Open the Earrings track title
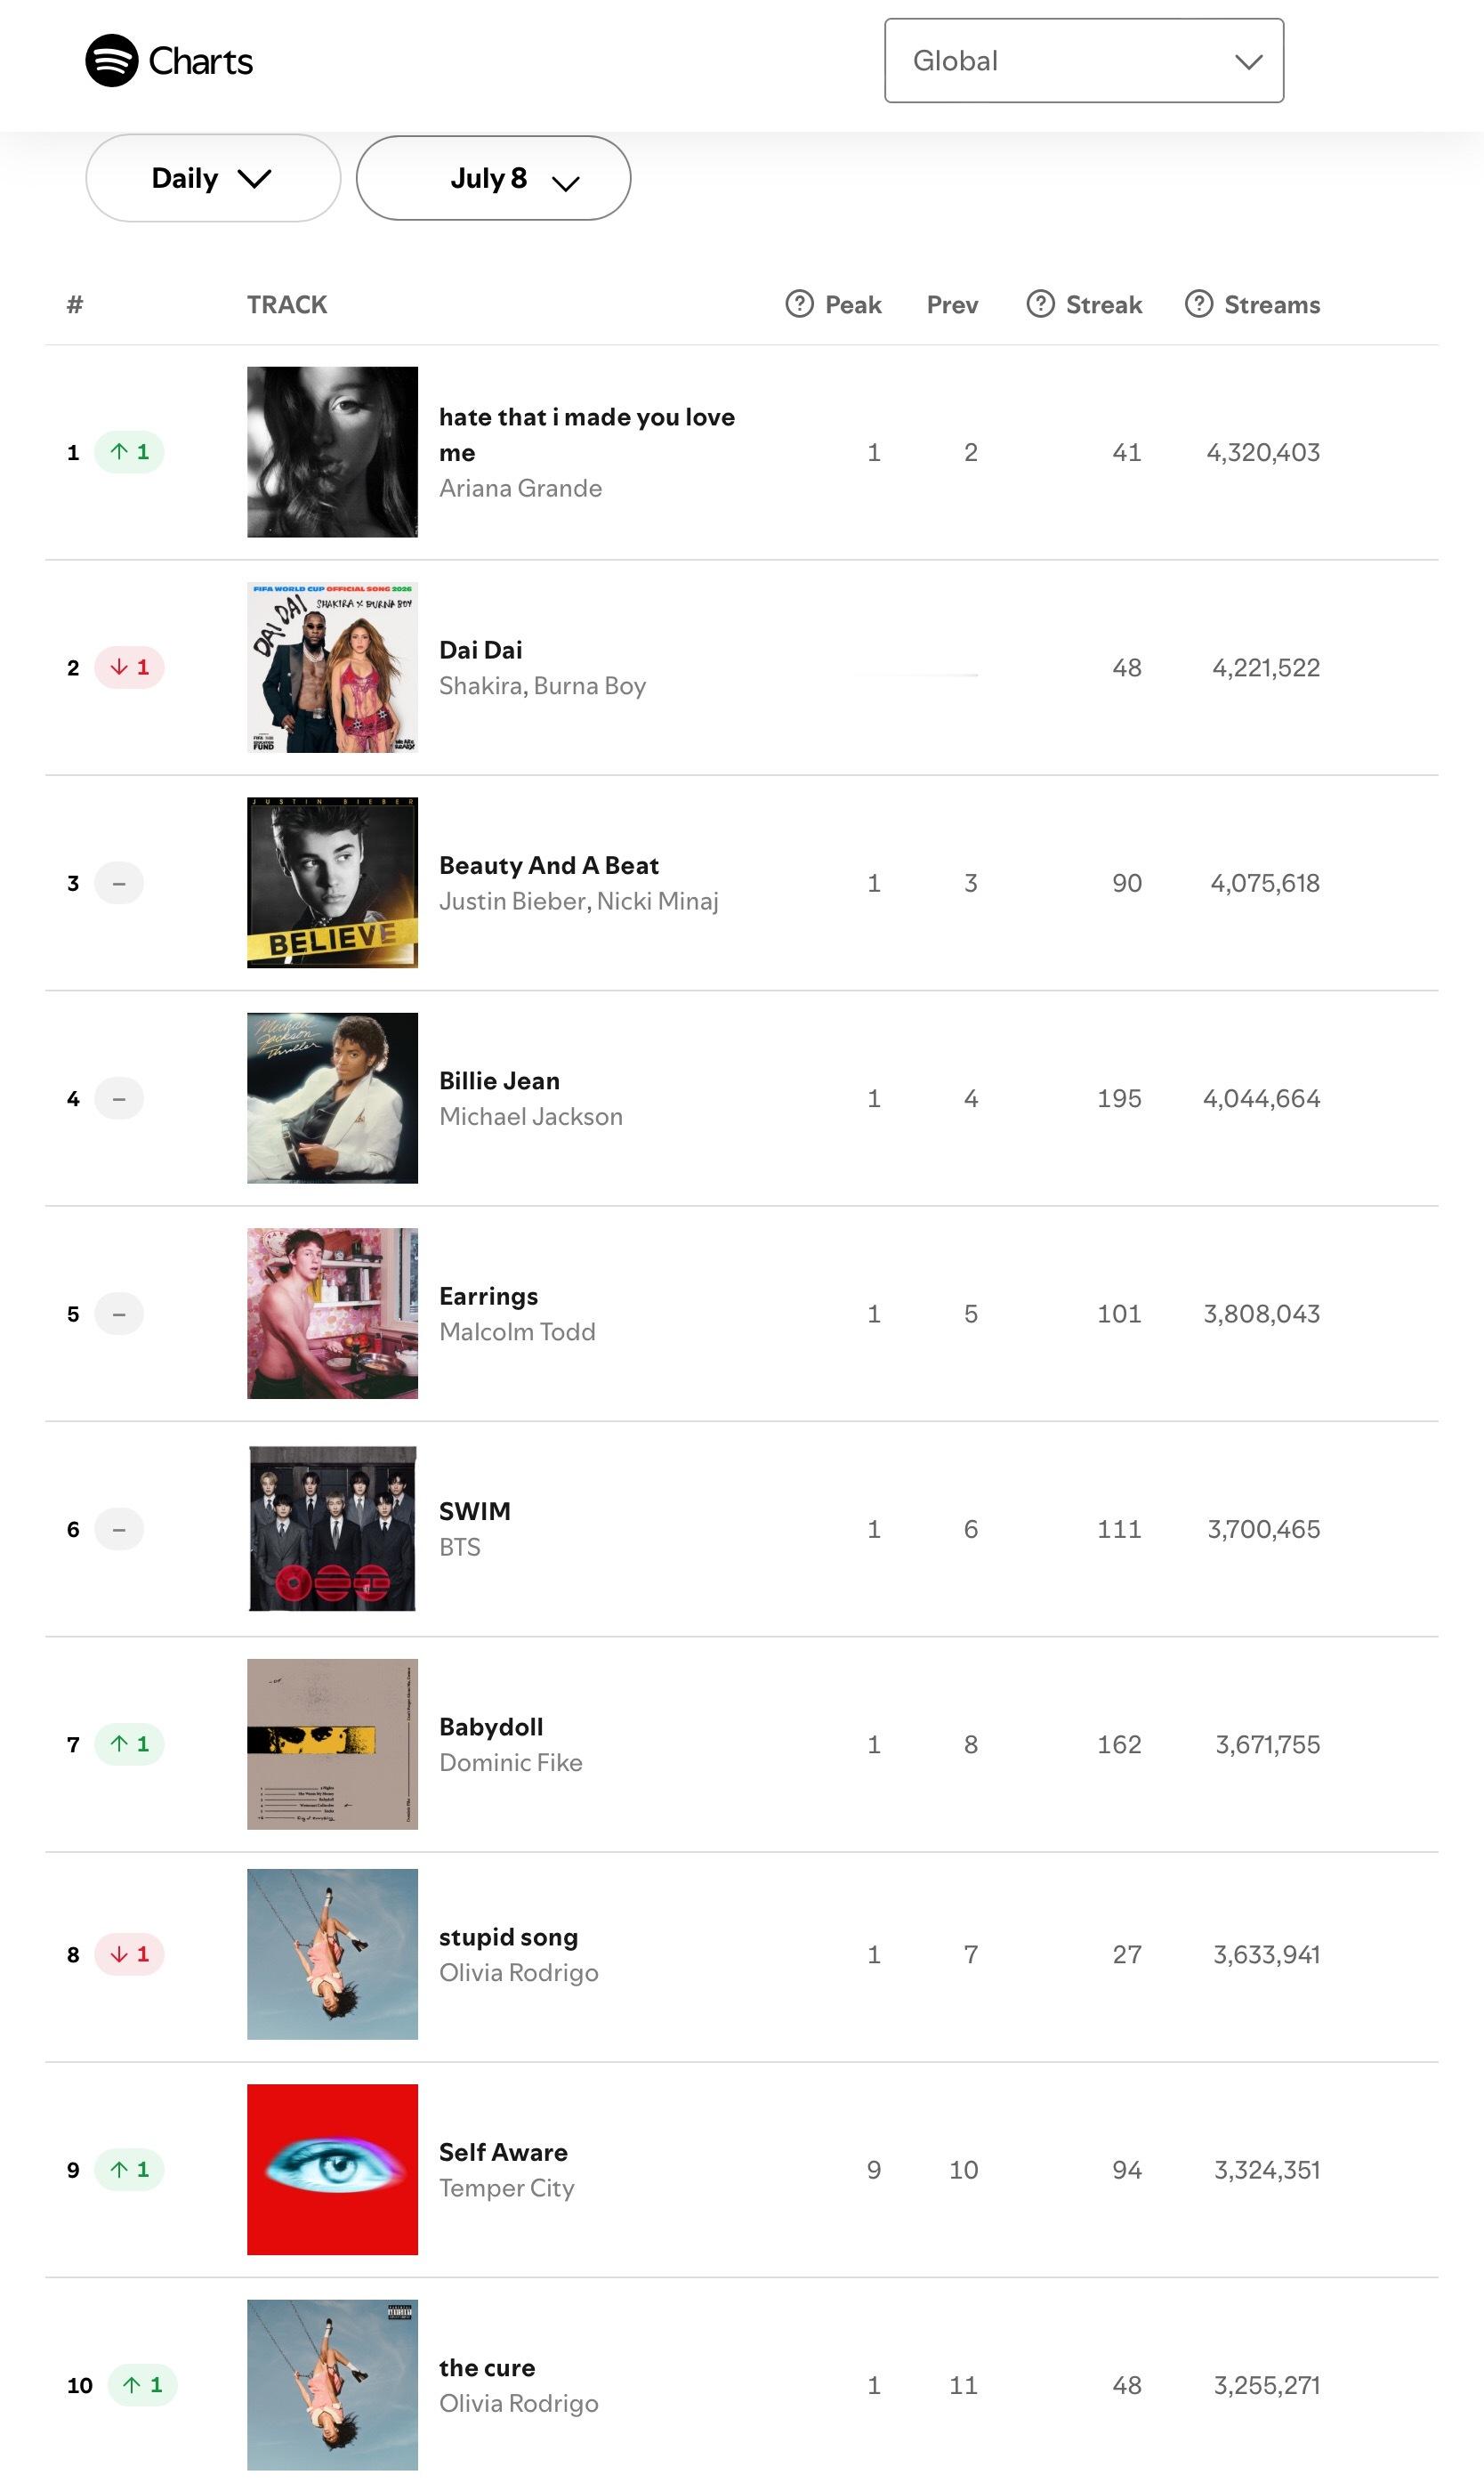 click(x=488, y=1296)
